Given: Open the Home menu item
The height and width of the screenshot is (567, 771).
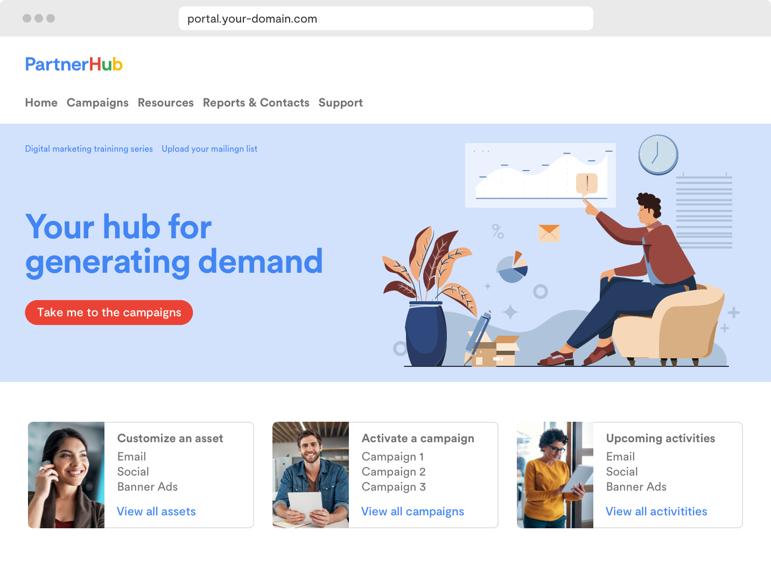Looking at the screenshot, I should (x=41, y=103).
